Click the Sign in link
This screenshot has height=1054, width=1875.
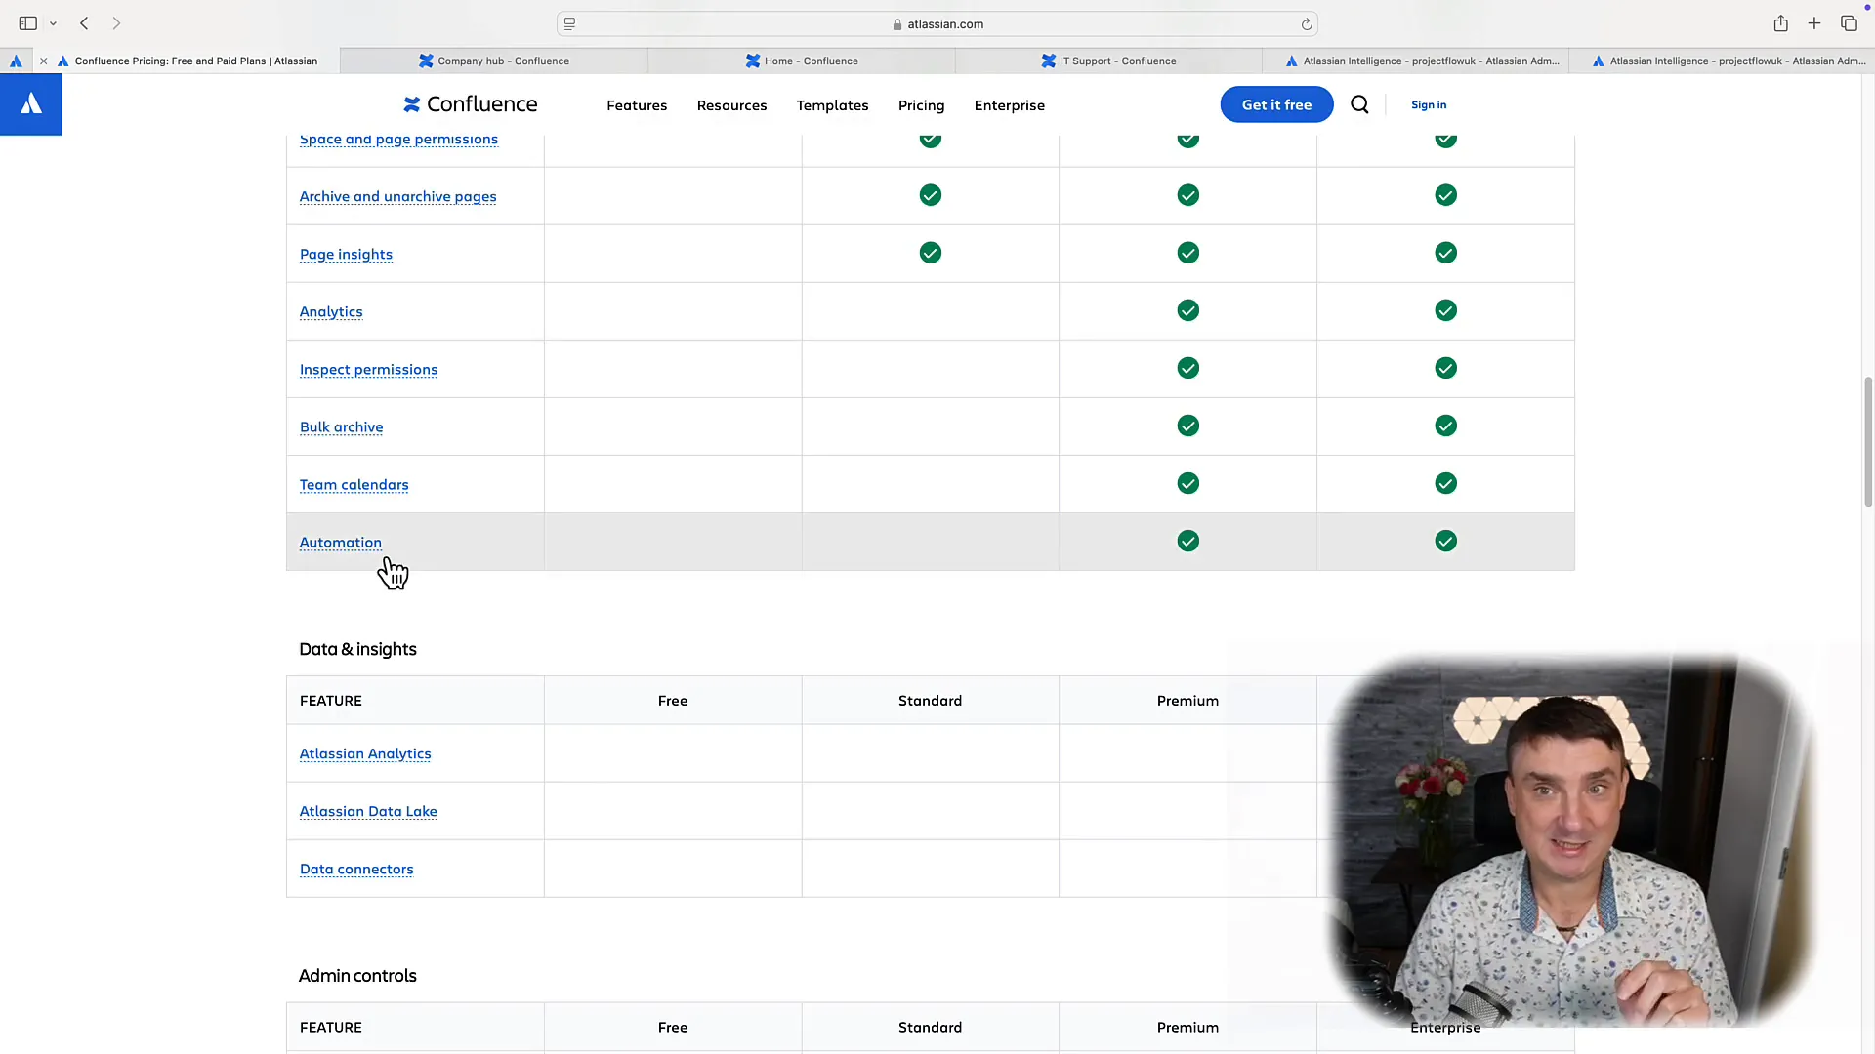pyautogui.click(x=1429, y=104)
